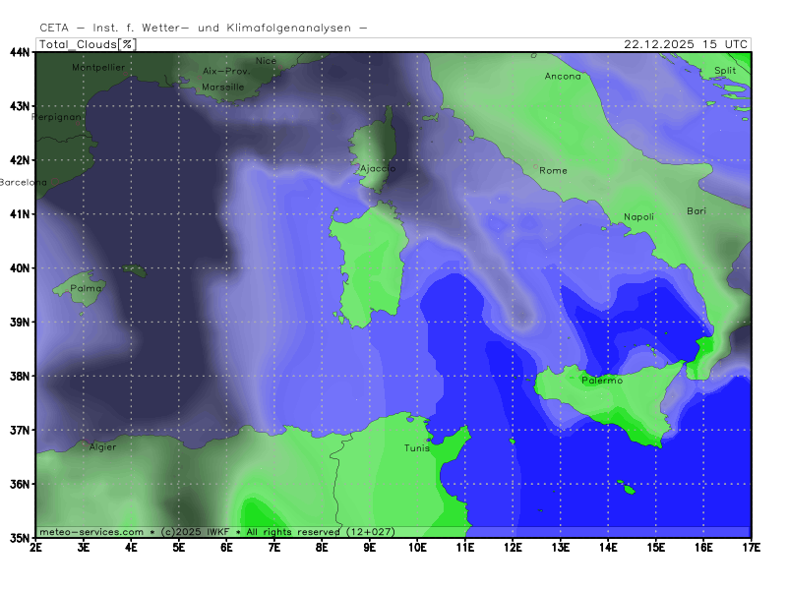The width and height of the screenshot is (787, 590).
Task: Click the Split city label
Action: [725, 71]
